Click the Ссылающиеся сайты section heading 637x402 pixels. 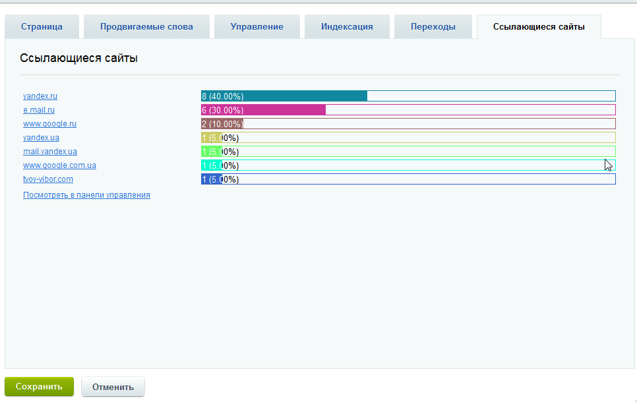[x=79, y=58]
